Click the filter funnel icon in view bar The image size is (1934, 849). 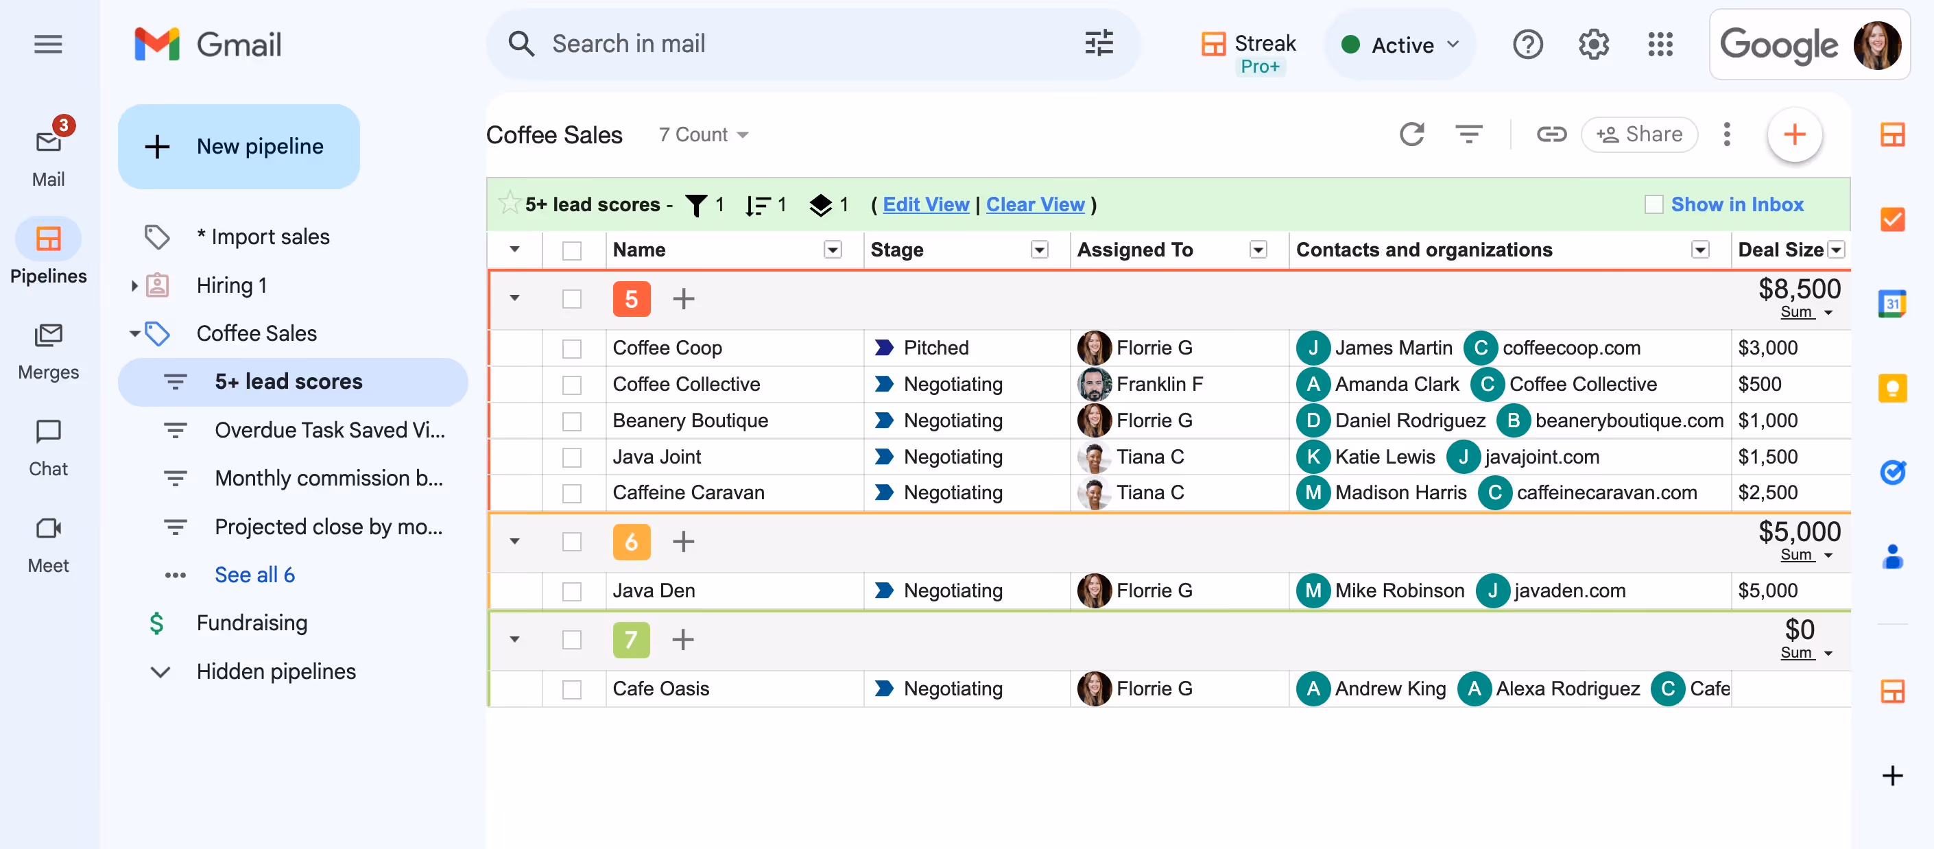[x=696, y=205]
